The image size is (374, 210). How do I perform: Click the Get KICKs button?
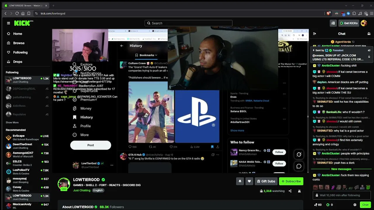point(349,23)
